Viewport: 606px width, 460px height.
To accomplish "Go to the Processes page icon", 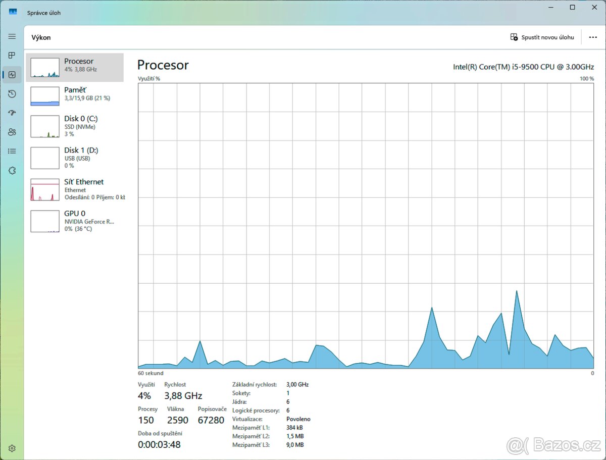I will tap(12, 56).
